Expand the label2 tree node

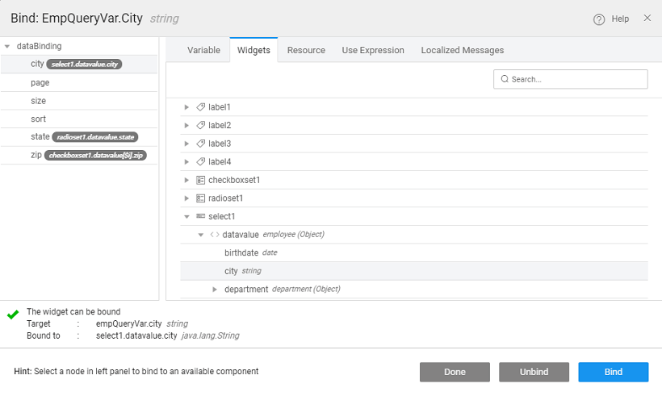[186, 126]
